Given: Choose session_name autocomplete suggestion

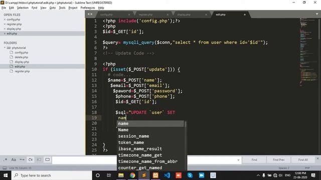Looking at the screenshot, I should 150,136.
